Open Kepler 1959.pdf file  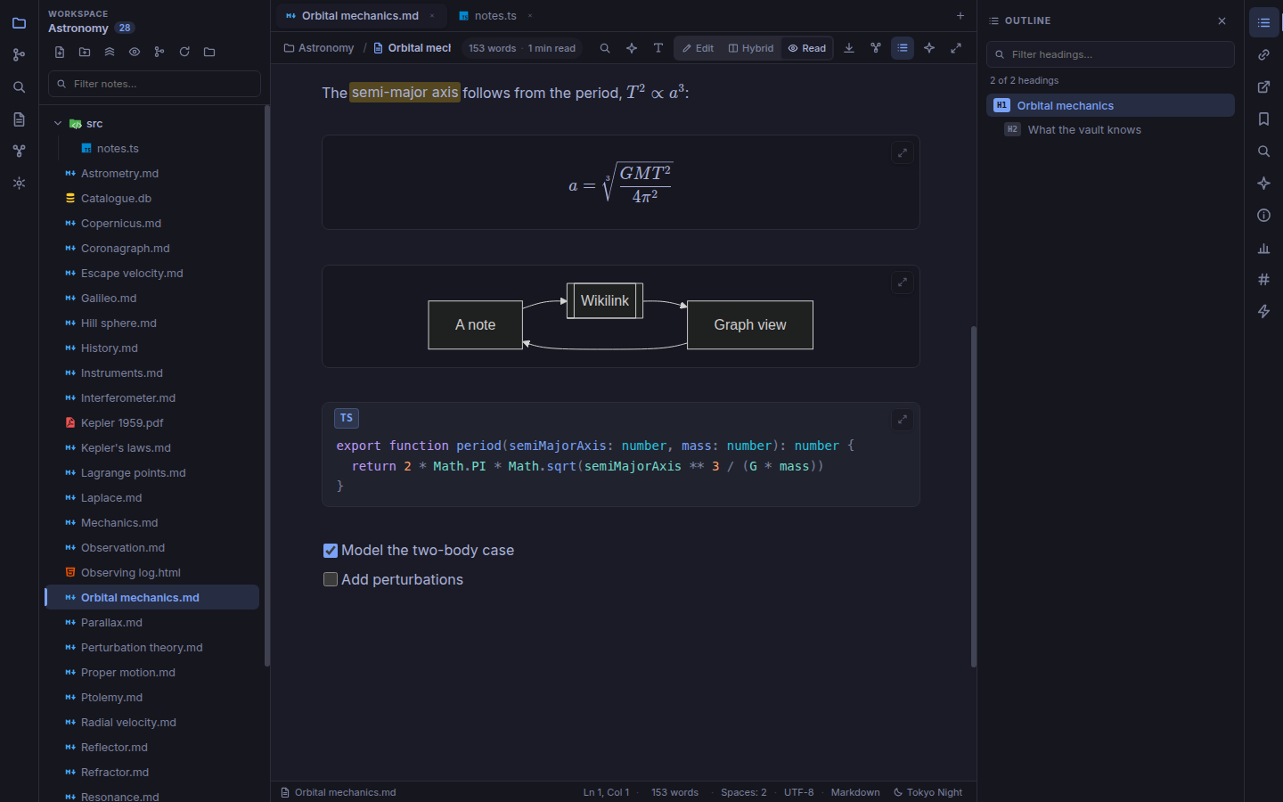[151, 423]
